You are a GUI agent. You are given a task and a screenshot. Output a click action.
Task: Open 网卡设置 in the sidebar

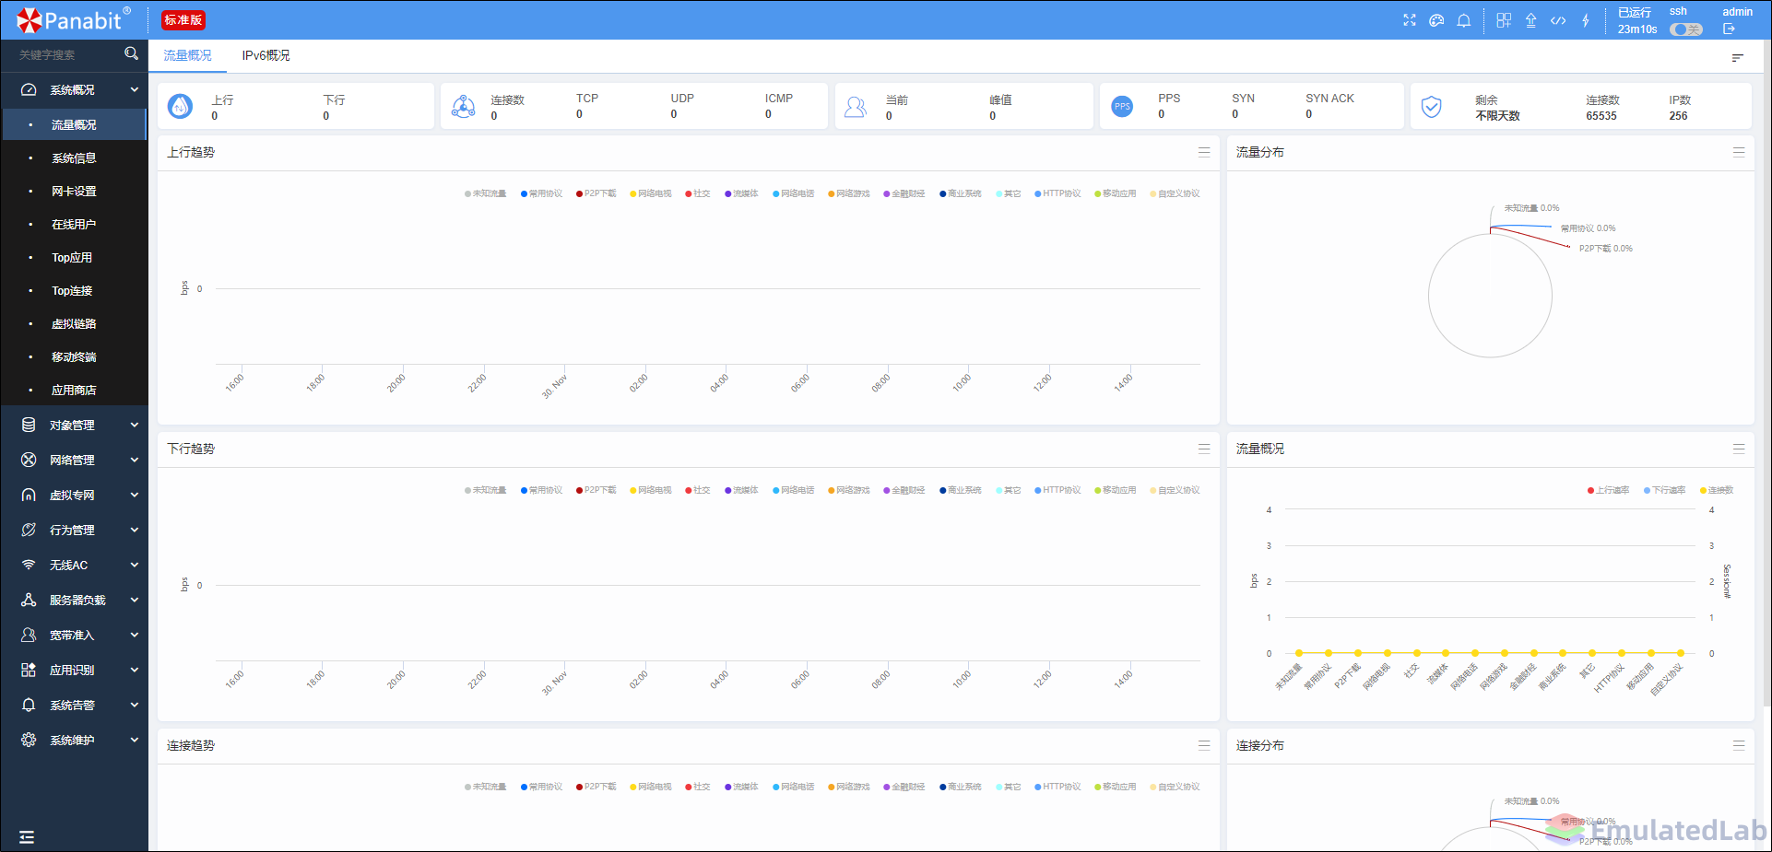pos(74,191)
